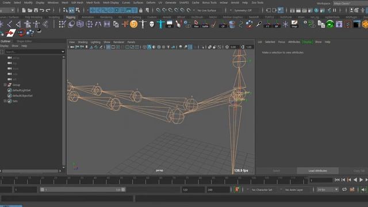The height and width of the screenshot is (207, 368).
Task: Click the snowflake star shelf icon
Action: [x=285, y=24]
